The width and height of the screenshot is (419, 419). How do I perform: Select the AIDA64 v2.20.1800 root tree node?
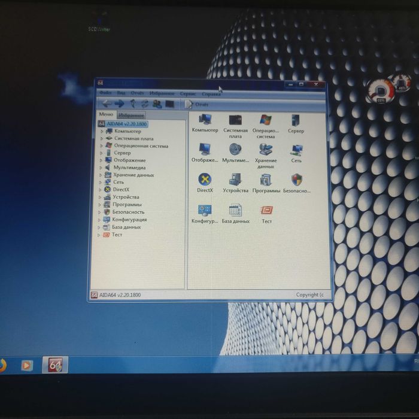127,124
